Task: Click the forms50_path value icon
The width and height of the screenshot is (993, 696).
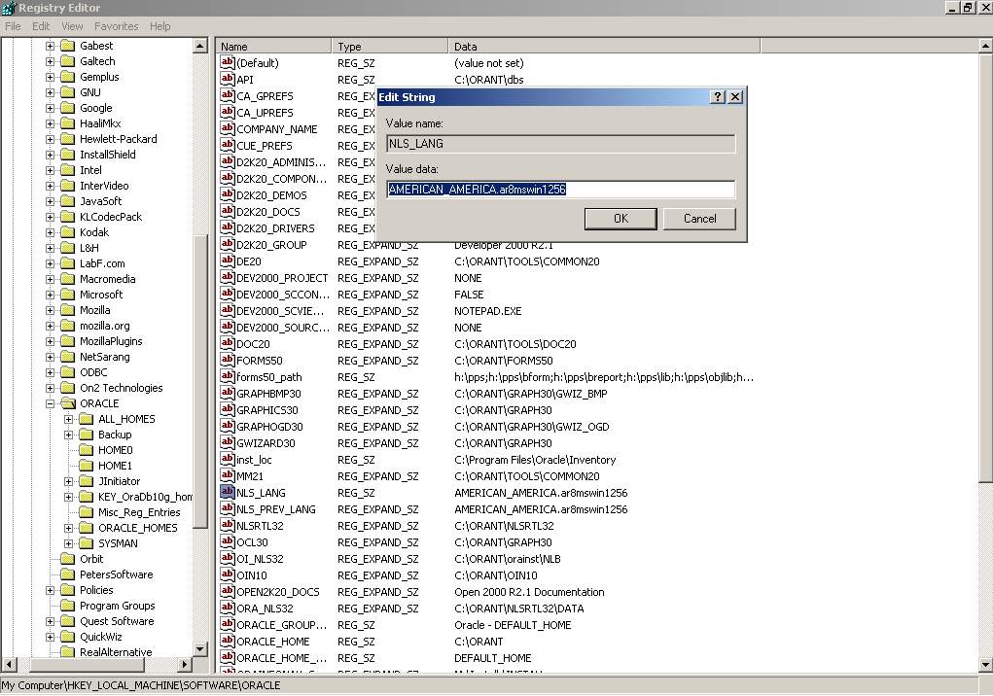Action: 228,377
